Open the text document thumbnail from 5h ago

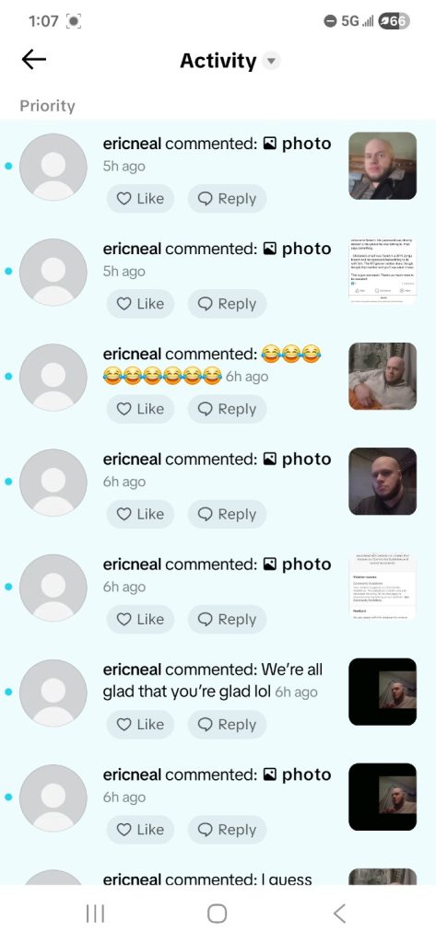pyautogui.click(x=383, y=272)
